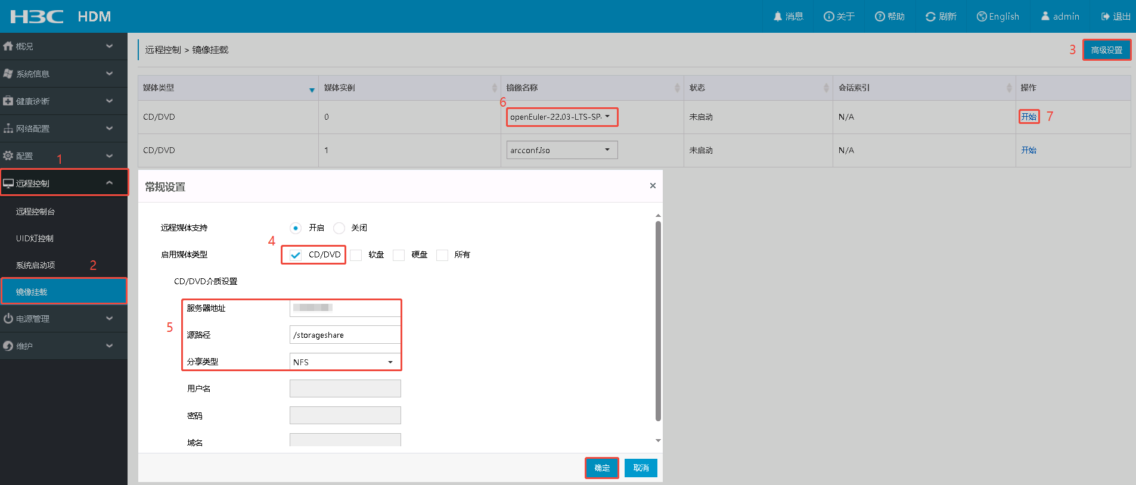Open the openEuler image name dropdown
The width and height of the screenshot is (1136, 485).
(562, 117)
